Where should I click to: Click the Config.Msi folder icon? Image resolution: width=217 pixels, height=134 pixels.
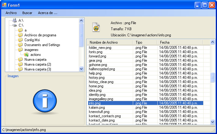point(21,40)
